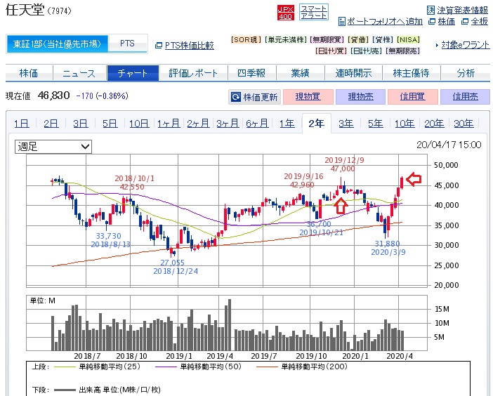The width and height of the screenshot is (493, 396).
Task: Select the 1日 chart range
Action: (22, 124)
